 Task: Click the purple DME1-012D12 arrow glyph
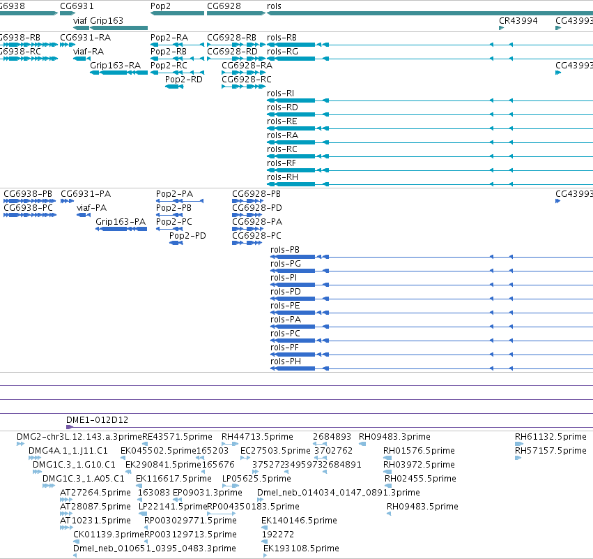[70, 427]
